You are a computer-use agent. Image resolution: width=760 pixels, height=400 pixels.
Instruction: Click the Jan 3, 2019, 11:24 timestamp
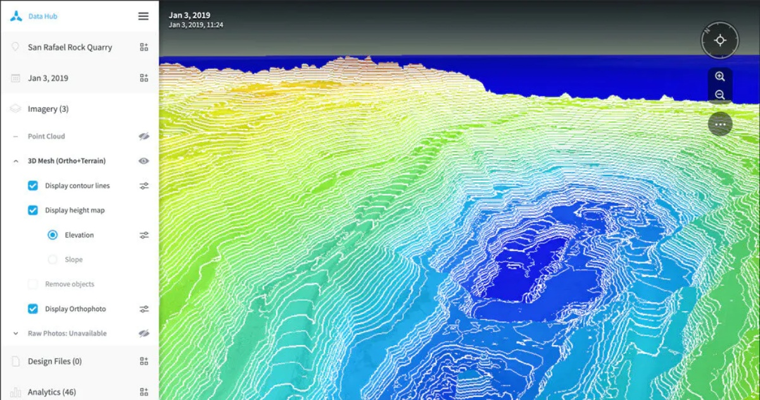click(196, 25)
